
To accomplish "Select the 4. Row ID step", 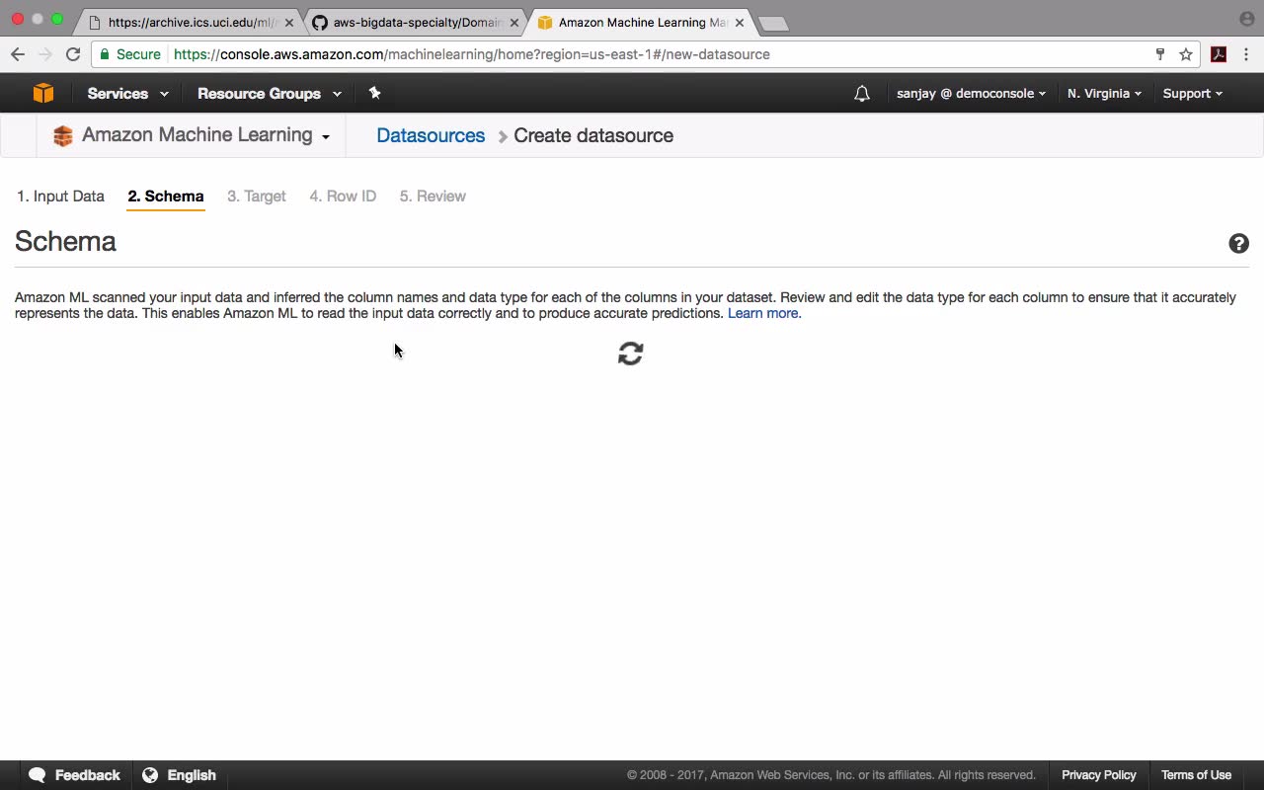I will pos(343,197).
